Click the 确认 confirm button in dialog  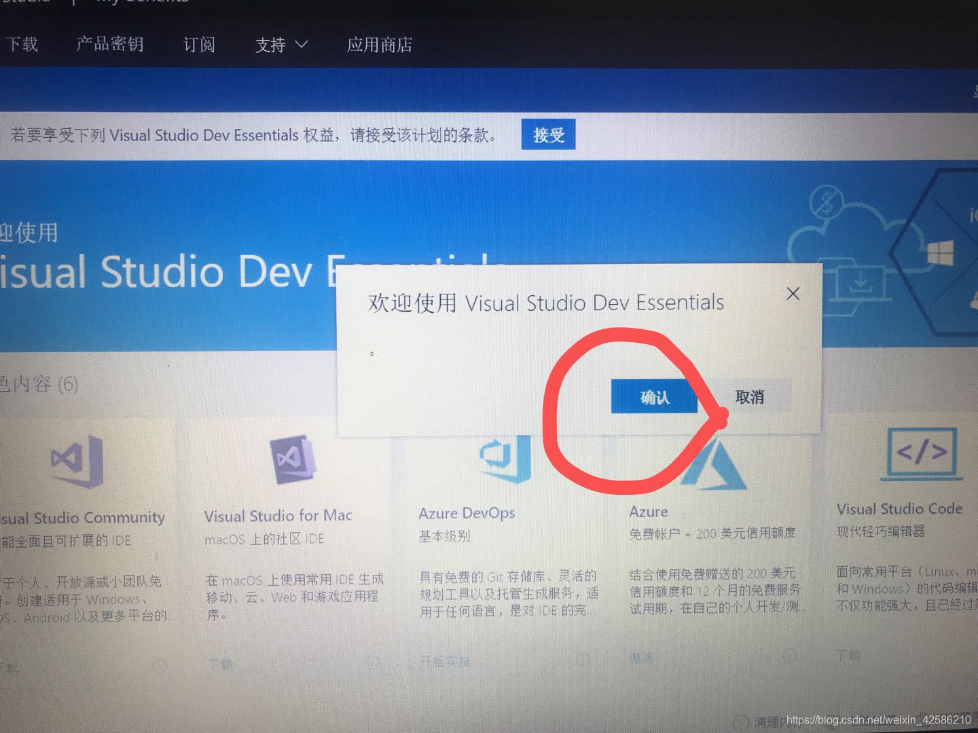tap(655, 396)
